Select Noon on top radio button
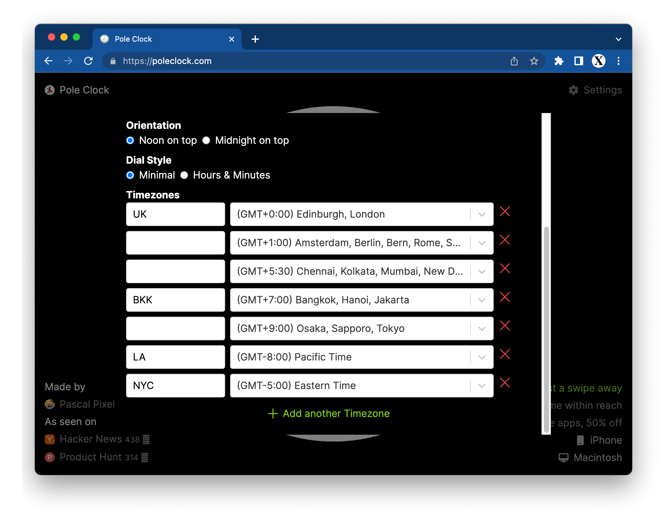The height and width of the screenshot is (521, 667). click(130, 140)
